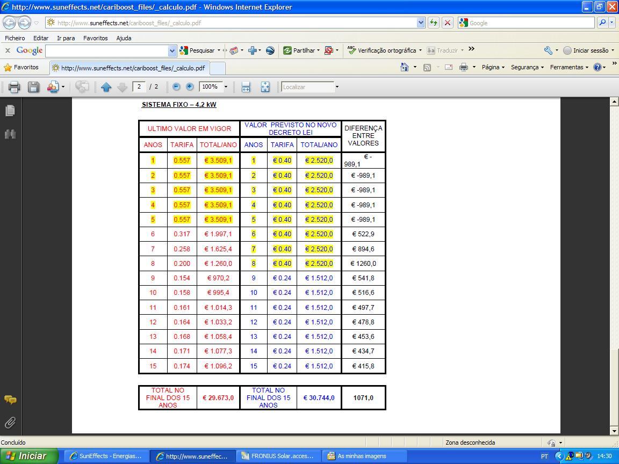Click the PT language indicator in the tray
619x464 pixels.
click(544, 456)
